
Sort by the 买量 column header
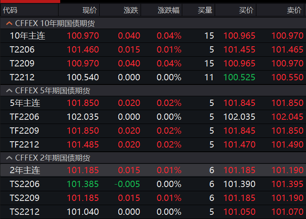(x=205, y=11)
